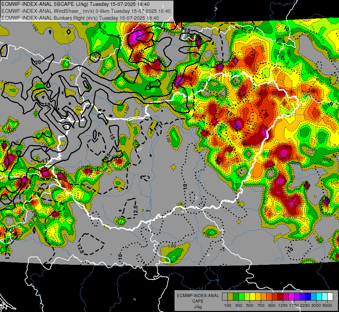Screen dimensions: 339x312
Task: Click the gray swatch below 100 J/kg
Action: 225,296
